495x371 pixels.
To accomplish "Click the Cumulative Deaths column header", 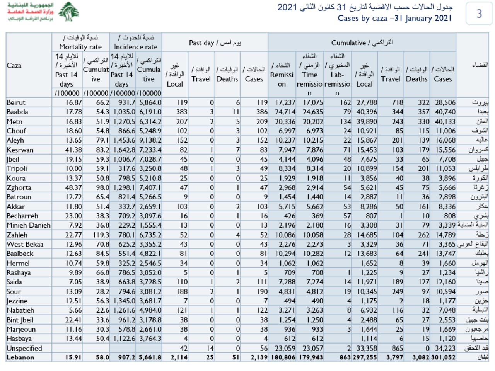I will coord(416,74).
